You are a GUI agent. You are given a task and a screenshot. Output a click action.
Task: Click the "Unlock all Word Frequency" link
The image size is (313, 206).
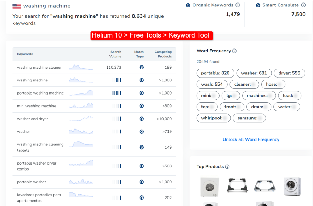[x=251, y=139]
